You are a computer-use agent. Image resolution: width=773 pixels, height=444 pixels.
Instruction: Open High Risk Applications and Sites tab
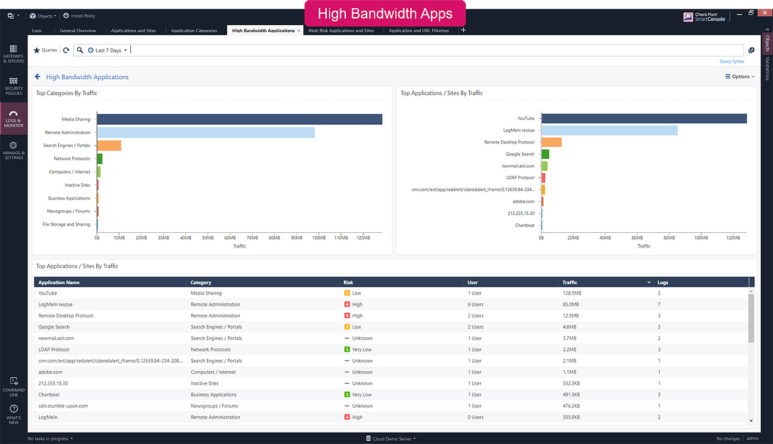(341, 31)
